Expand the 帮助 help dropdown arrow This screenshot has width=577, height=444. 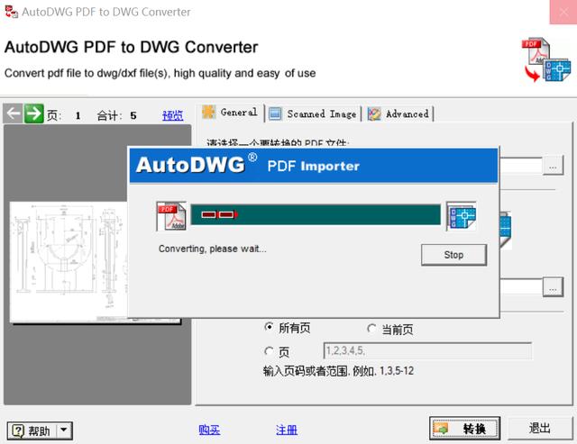(64, 430)
